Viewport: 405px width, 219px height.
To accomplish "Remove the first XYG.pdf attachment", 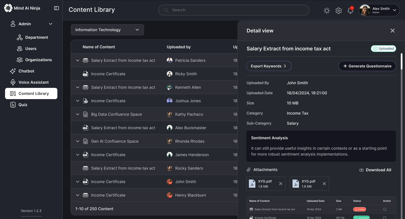I will coord(281,184).
